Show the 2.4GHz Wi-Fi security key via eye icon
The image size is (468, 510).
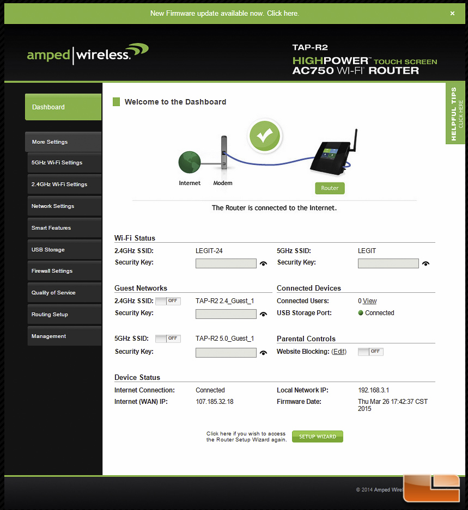(x=264, y=264)
